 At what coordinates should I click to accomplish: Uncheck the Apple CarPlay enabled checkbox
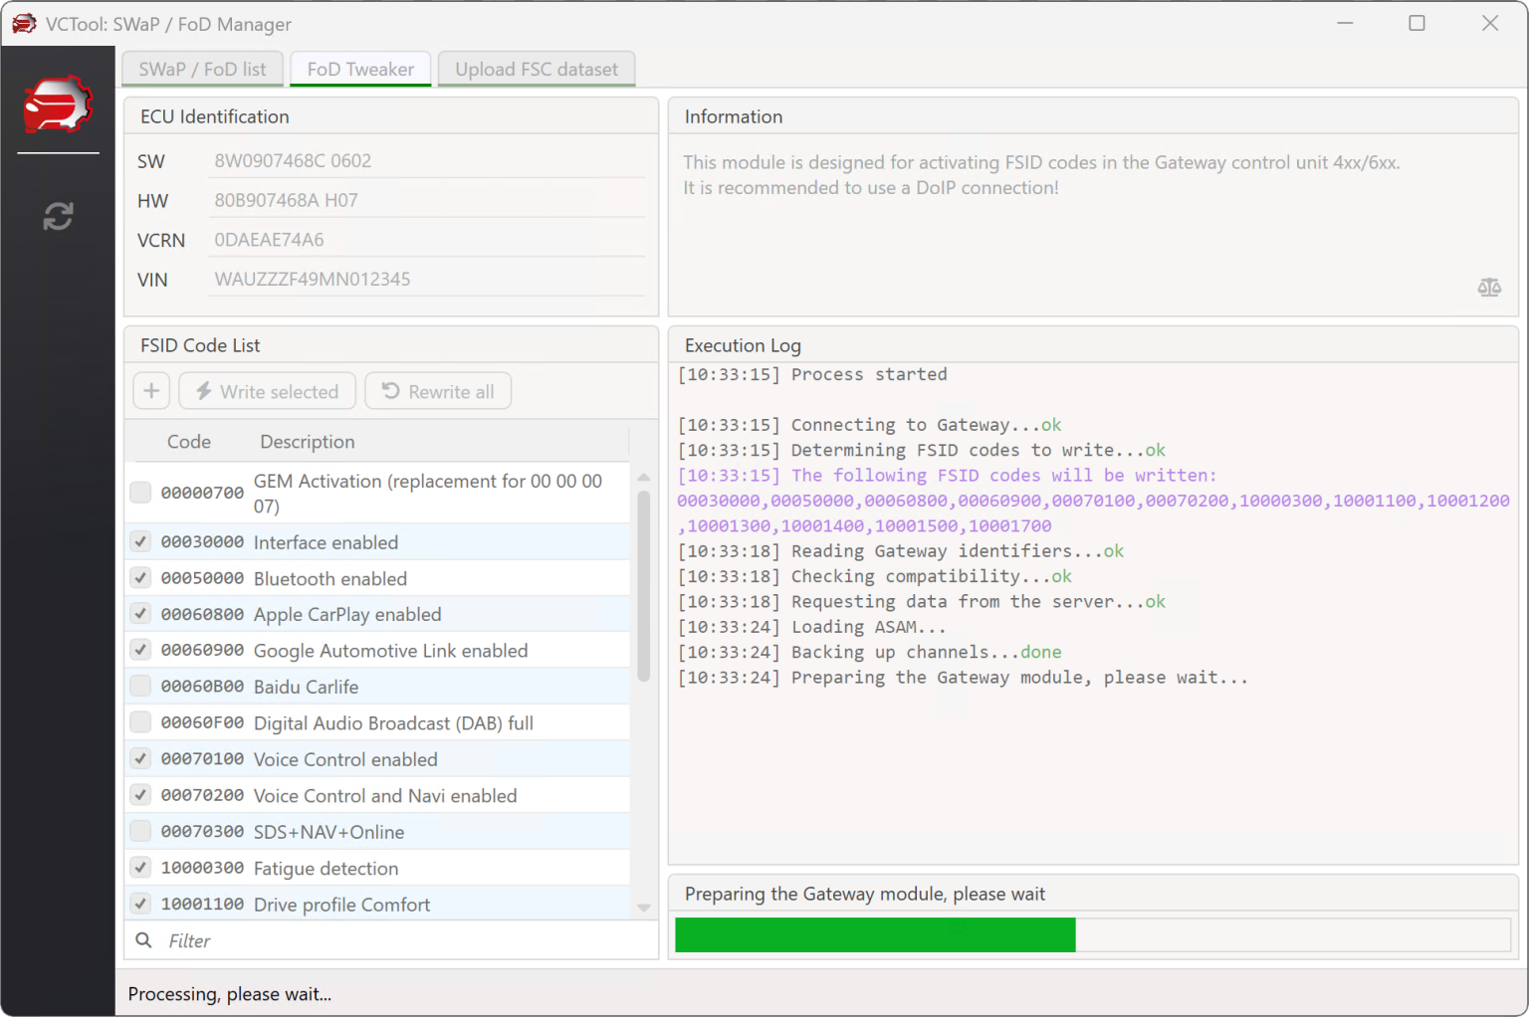click(141, 614)
